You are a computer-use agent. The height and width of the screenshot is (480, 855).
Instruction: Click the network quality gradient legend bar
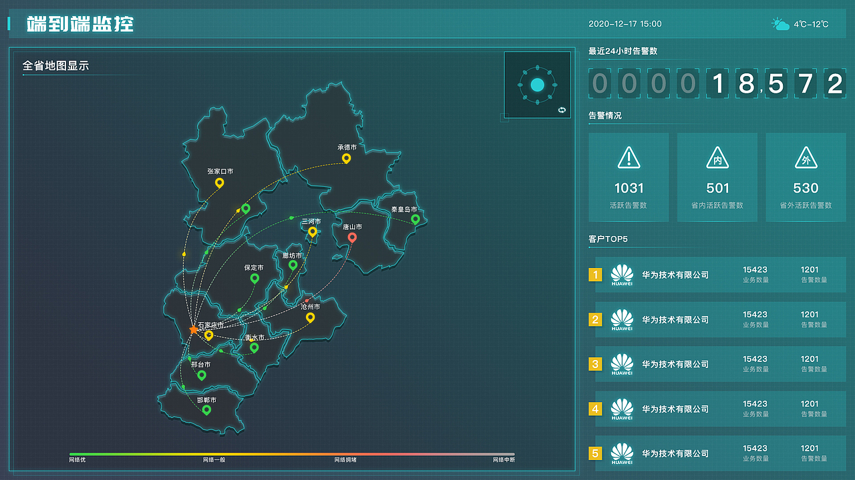coord(292,454)
